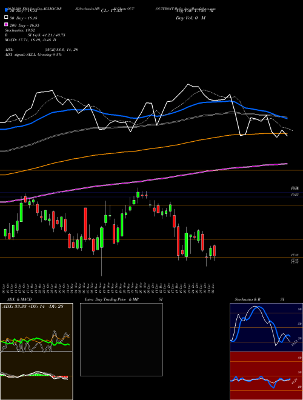303x400 pixels.
Task: Open the red RSI chart panel
Action: coord(266,376)
